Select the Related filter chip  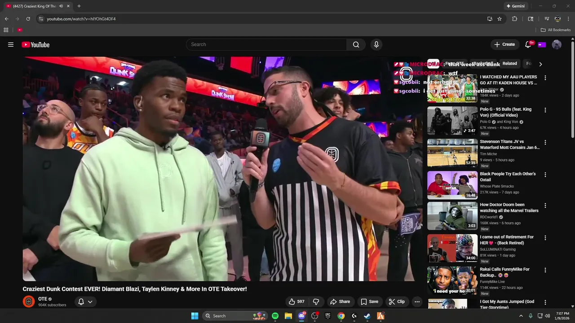pos(510,64)
